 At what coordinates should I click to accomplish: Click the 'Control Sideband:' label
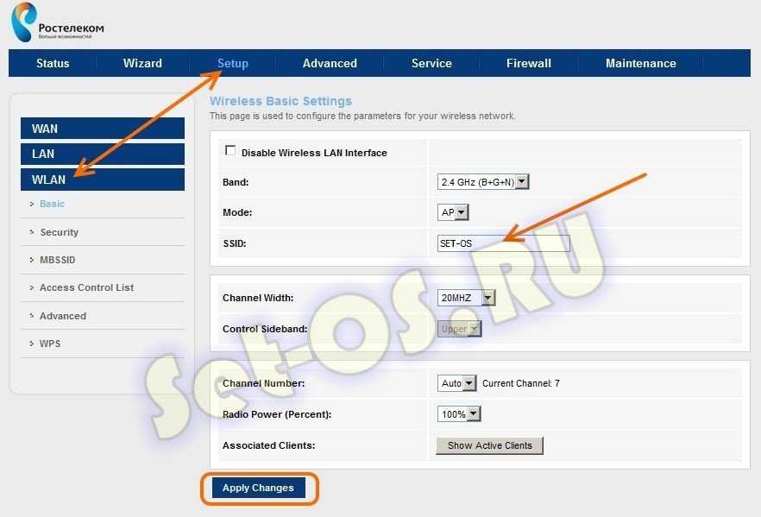(x=265, y=329)
